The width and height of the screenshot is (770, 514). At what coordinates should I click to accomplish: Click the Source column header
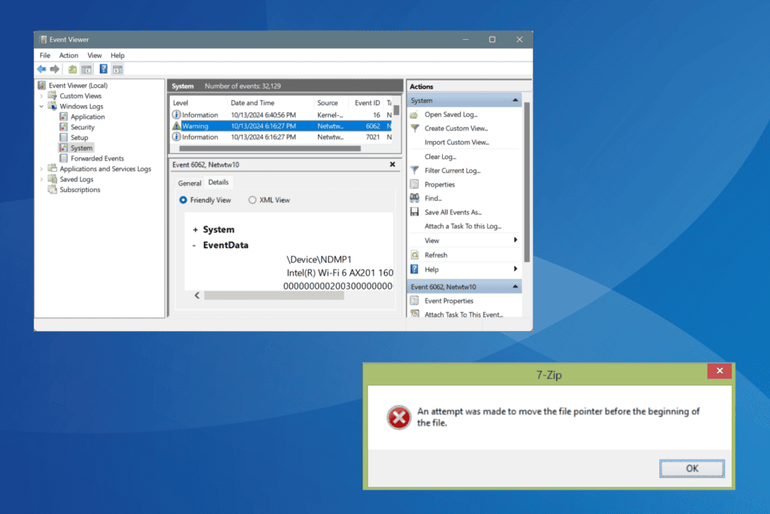click(331, 102)
